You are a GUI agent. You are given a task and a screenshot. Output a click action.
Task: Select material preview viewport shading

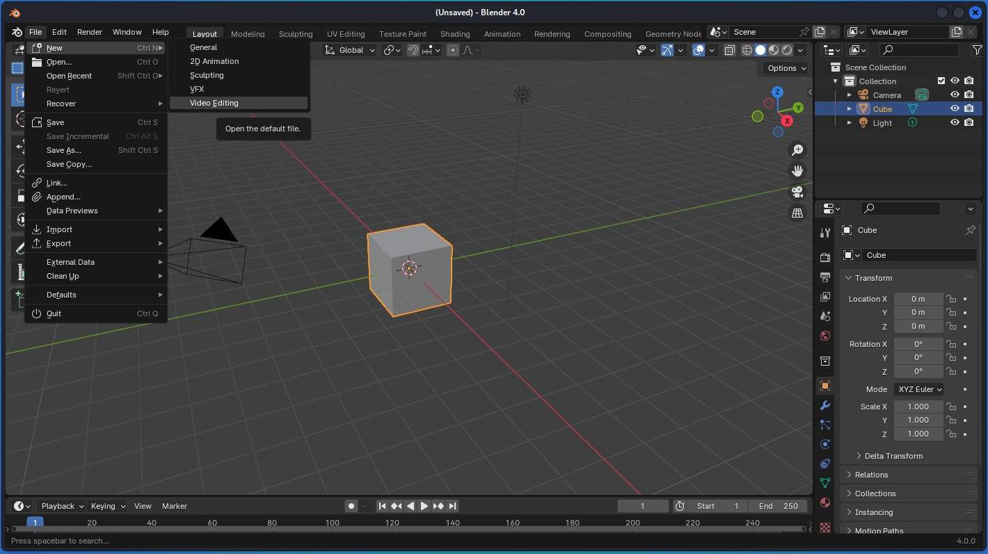[774, 50]
